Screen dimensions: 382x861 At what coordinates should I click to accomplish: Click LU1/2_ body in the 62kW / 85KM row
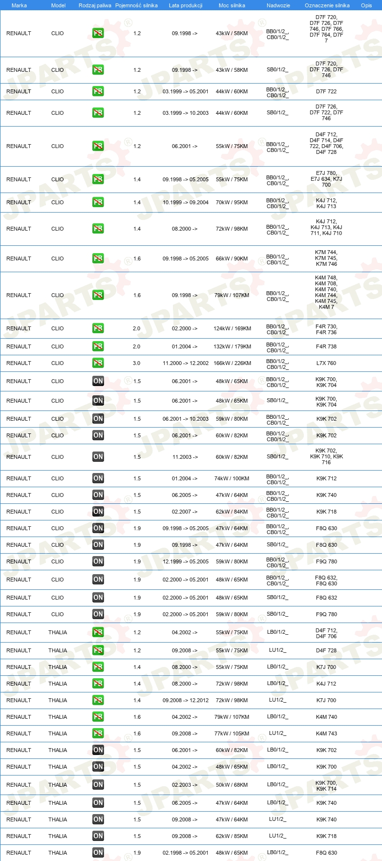click(277, 836)
